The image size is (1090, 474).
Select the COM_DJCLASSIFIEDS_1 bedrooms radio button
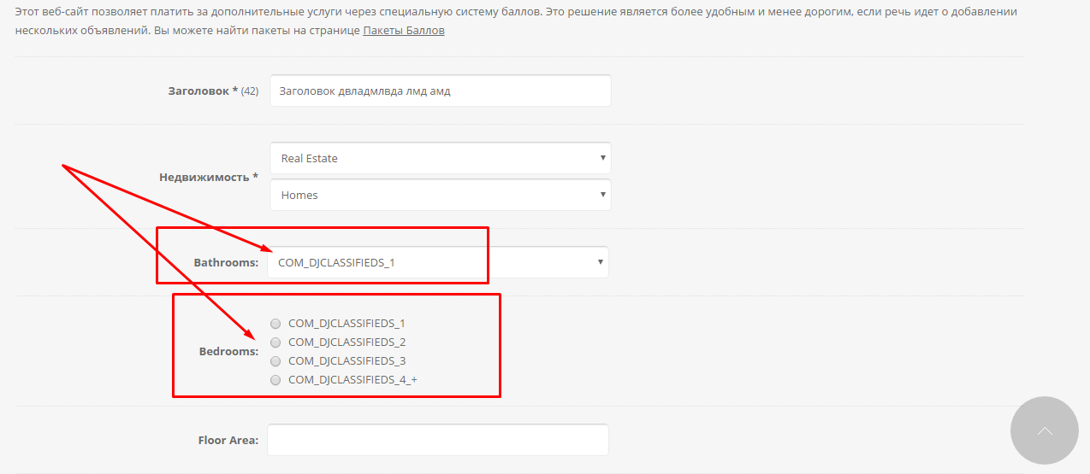click(x=275, y=324)
